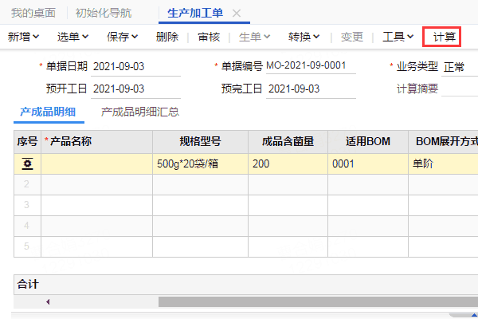Click the gear icon in row 1
Image resolution: width=478 pixels, height=319 pixels.
click(27, 163)
